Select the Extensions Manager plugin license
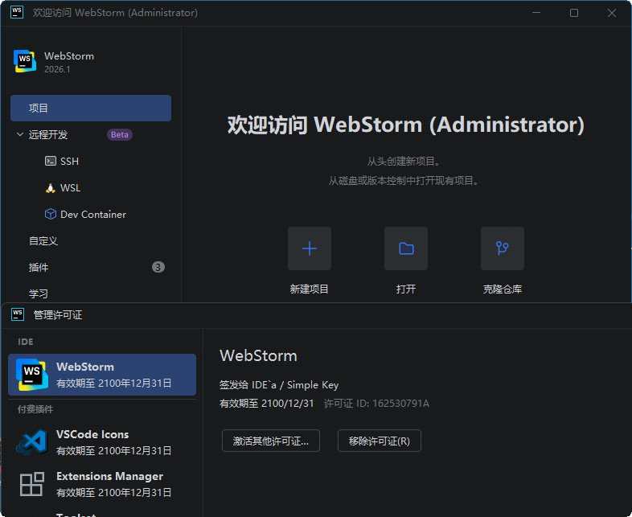 [102, 484]
